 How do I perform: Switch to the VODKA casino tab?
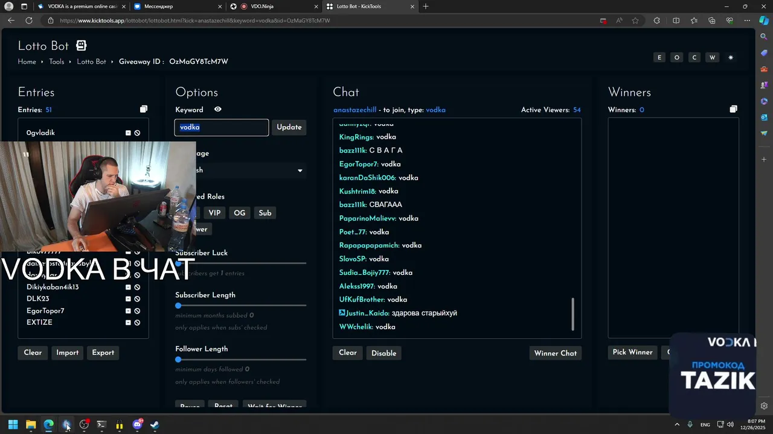[x=82, y=7]
